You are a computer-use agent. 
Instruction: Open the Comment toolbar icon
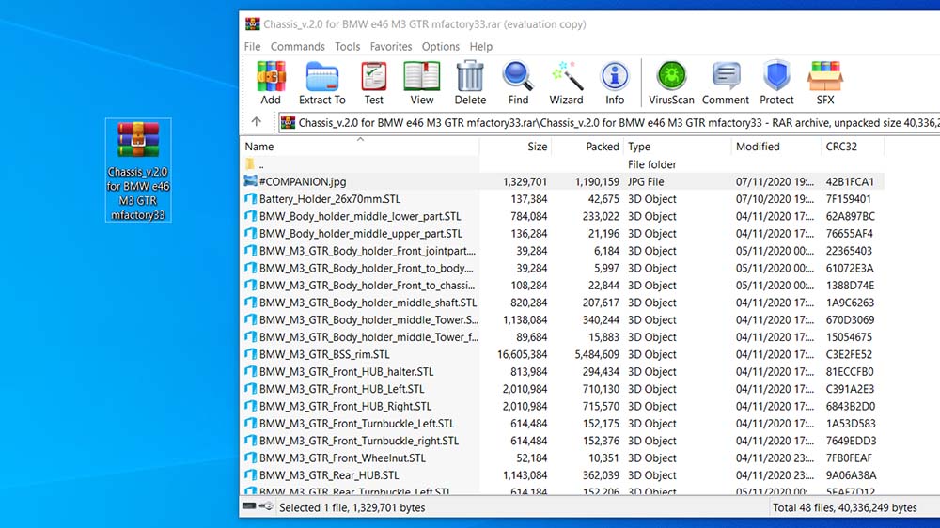coord(726,83)
